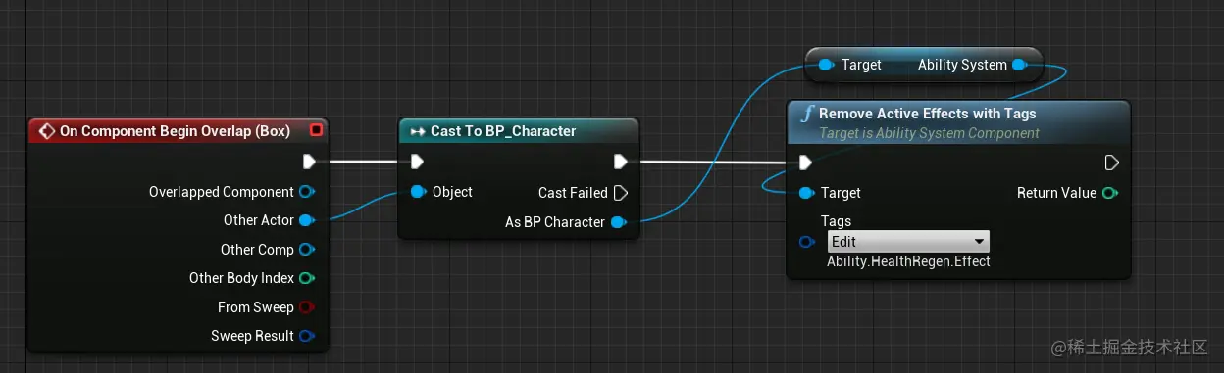Click the Sweep Result struct pin
Viewport: 1224px width, 373px height.
[306, 336]
